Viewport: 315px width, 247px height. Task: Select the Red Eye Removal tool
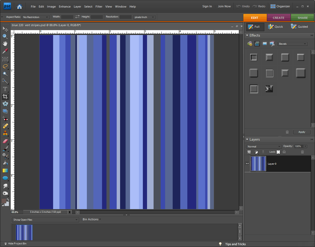click(x=5, y=119)
